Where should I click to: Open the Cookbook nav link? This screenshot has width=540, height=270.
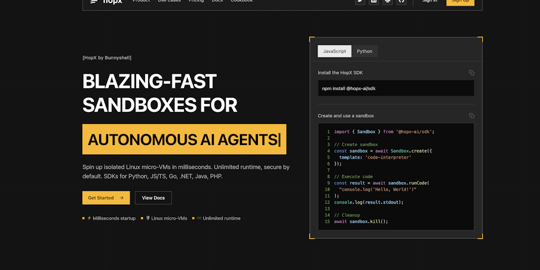242,2
